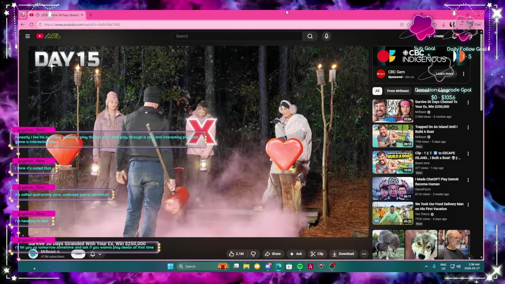Open Trapped On An Island video thumbnail
Screen dimensions: 505x284
click(x=393, y=136)
